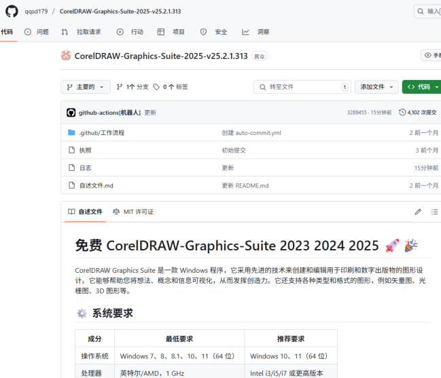Select the 自述文件 readme tab

85,212
